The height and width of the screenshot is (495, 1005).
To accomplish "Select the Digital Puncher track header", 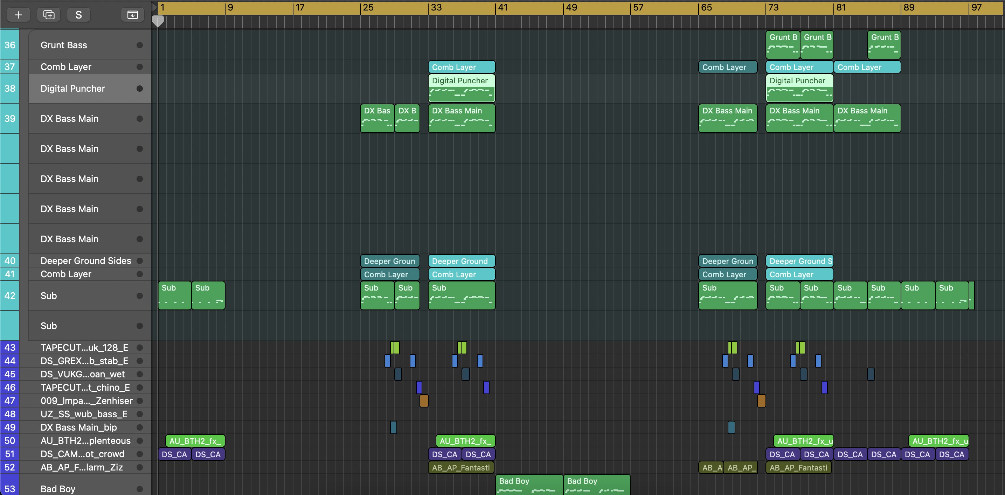I will tap(72, 89).
